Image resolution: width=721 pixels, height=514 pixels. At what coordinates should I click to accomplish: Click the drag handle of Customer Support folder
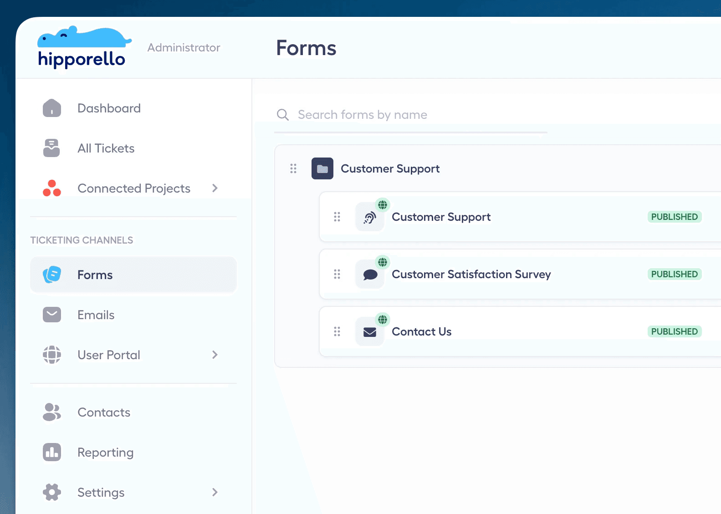click(x=293, y=168)
